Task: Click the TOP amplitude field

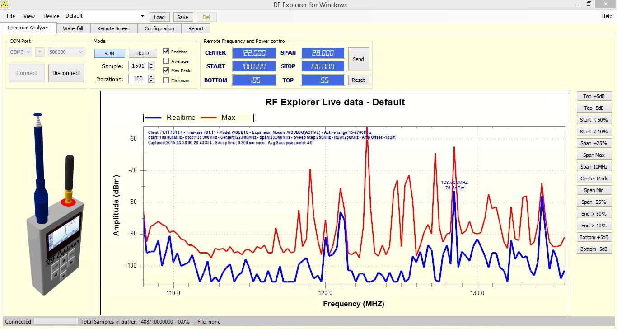Action: pos(323,80)
